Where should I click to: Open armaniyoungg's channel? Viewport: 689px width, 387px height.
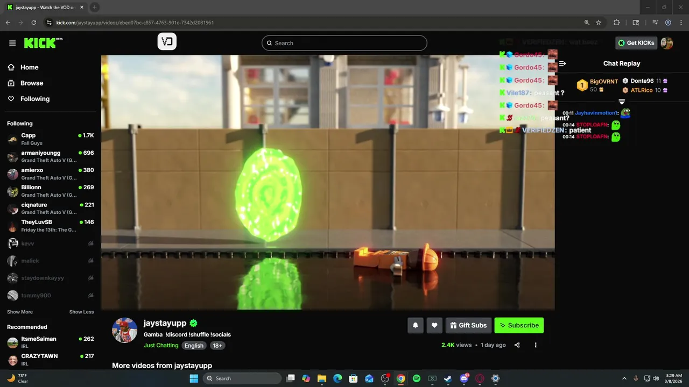point(51,156)
